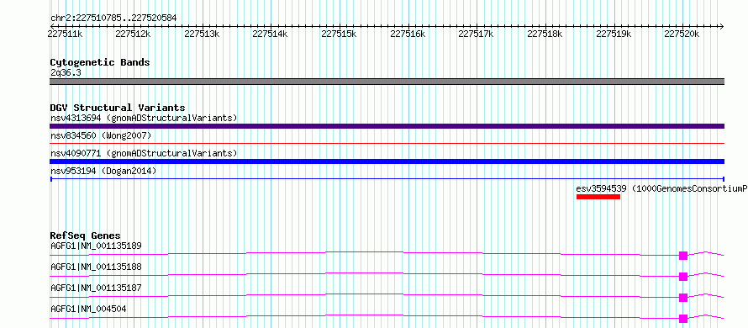This screenshot has height=328, width=748.
Task: Open the AGFG1|NM_001135189 transcript label
Action: click(x=96, y=246)
